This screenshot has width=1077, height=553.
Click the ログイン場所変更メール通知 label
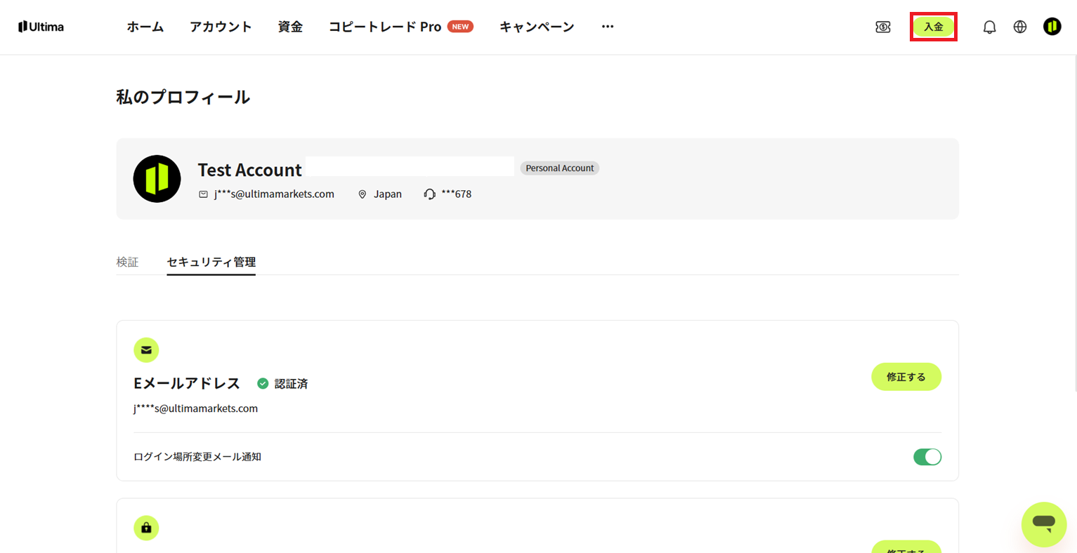(197, 457)
